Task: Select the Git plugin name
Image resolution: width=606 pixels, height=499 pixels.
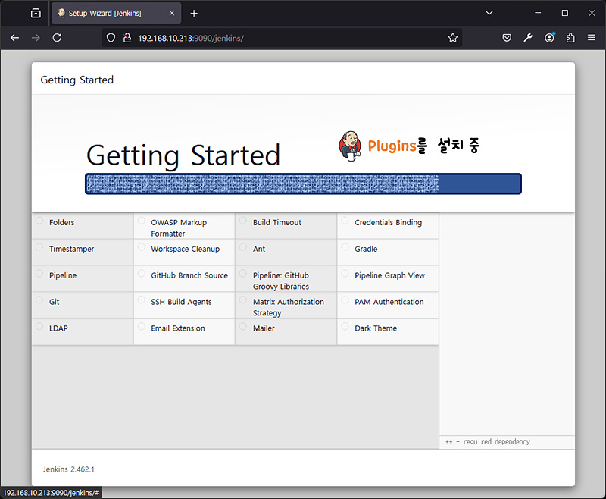Action: [54, 302]
